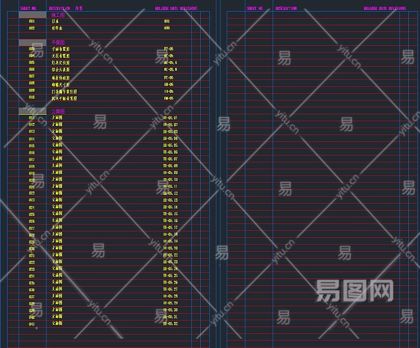Click the right table's DESCRIPTION header

tap(286, 9)
